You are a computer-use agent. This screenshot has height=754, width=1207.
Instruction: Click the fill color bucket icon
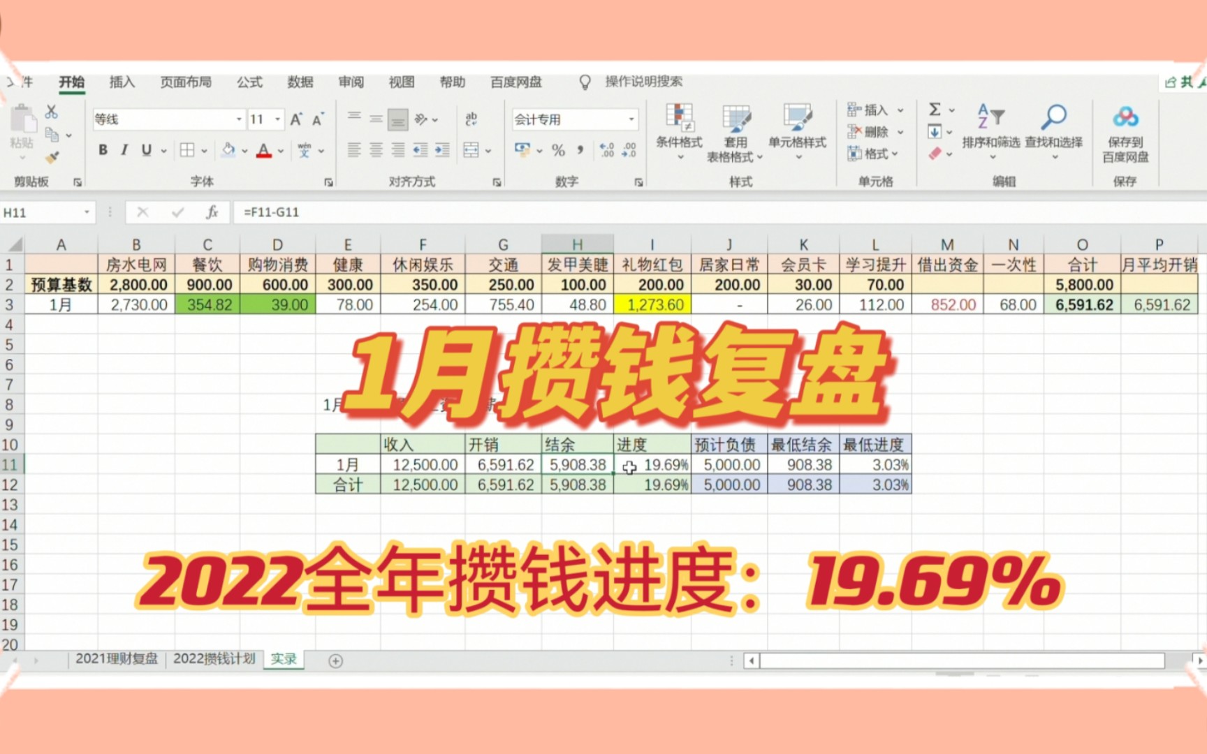coord(228,149)
